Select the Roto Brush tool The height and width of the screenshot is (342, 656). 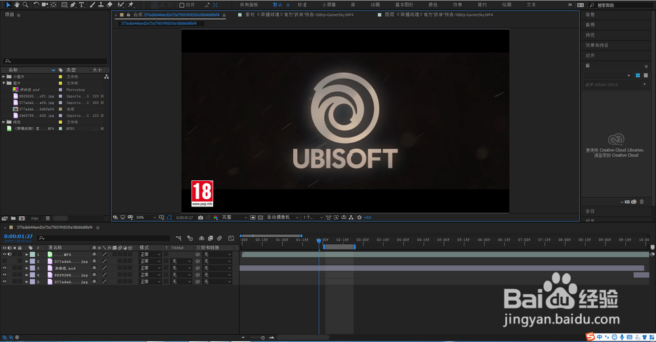[121, 5]
